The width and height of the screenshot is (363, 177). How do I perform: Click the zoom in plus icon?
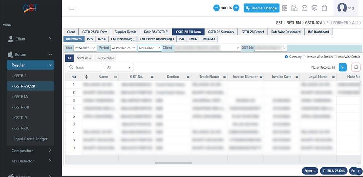click(236, 8)
